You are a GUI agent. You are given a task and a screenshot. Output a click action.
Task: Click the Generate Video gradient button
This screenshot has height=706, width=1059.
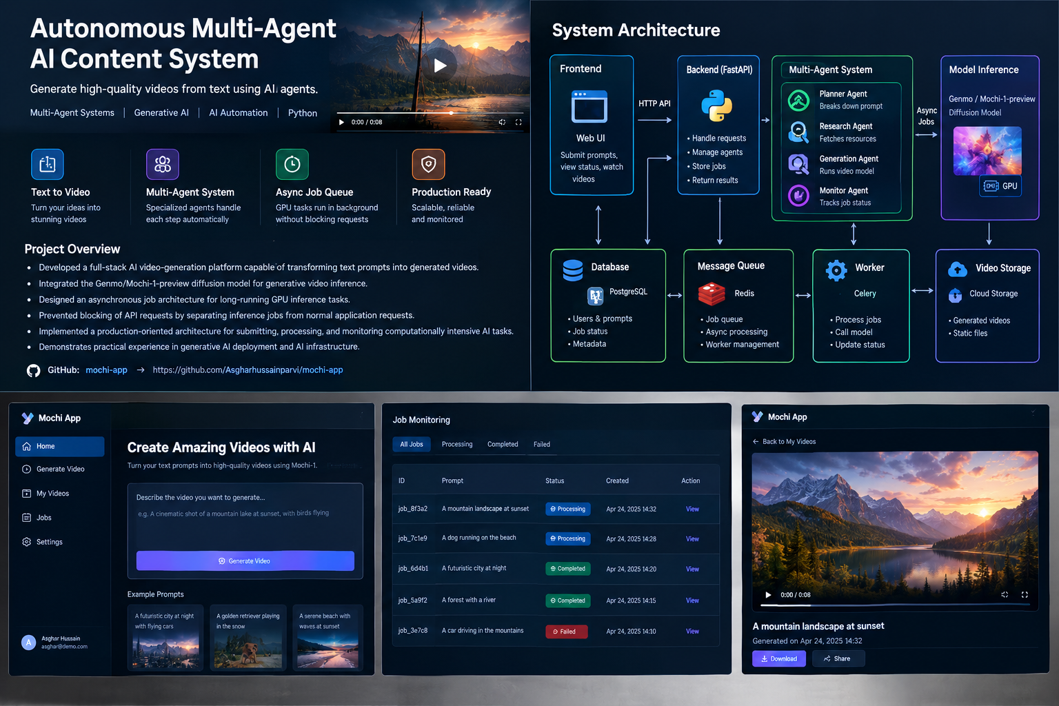pyautogui.click(x=245, y=561)
